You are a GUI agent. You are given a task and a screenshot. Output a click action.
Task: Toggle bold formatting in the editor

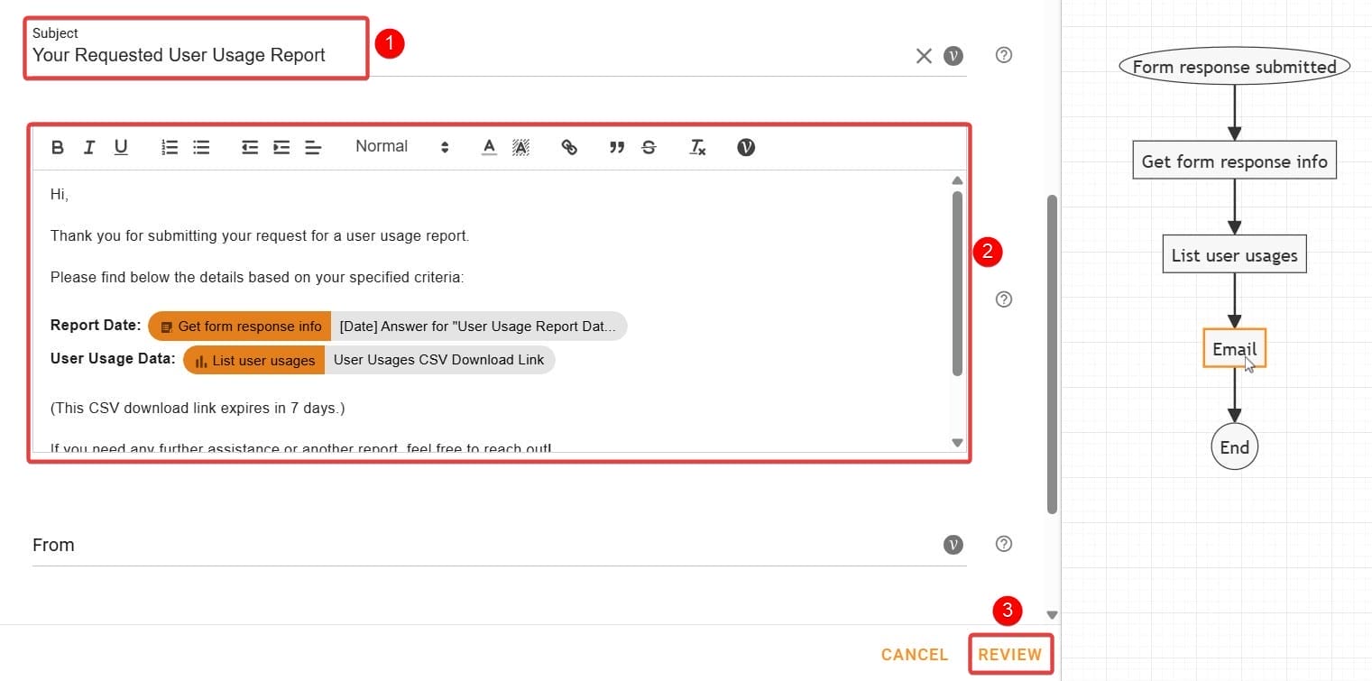[58, 146]
